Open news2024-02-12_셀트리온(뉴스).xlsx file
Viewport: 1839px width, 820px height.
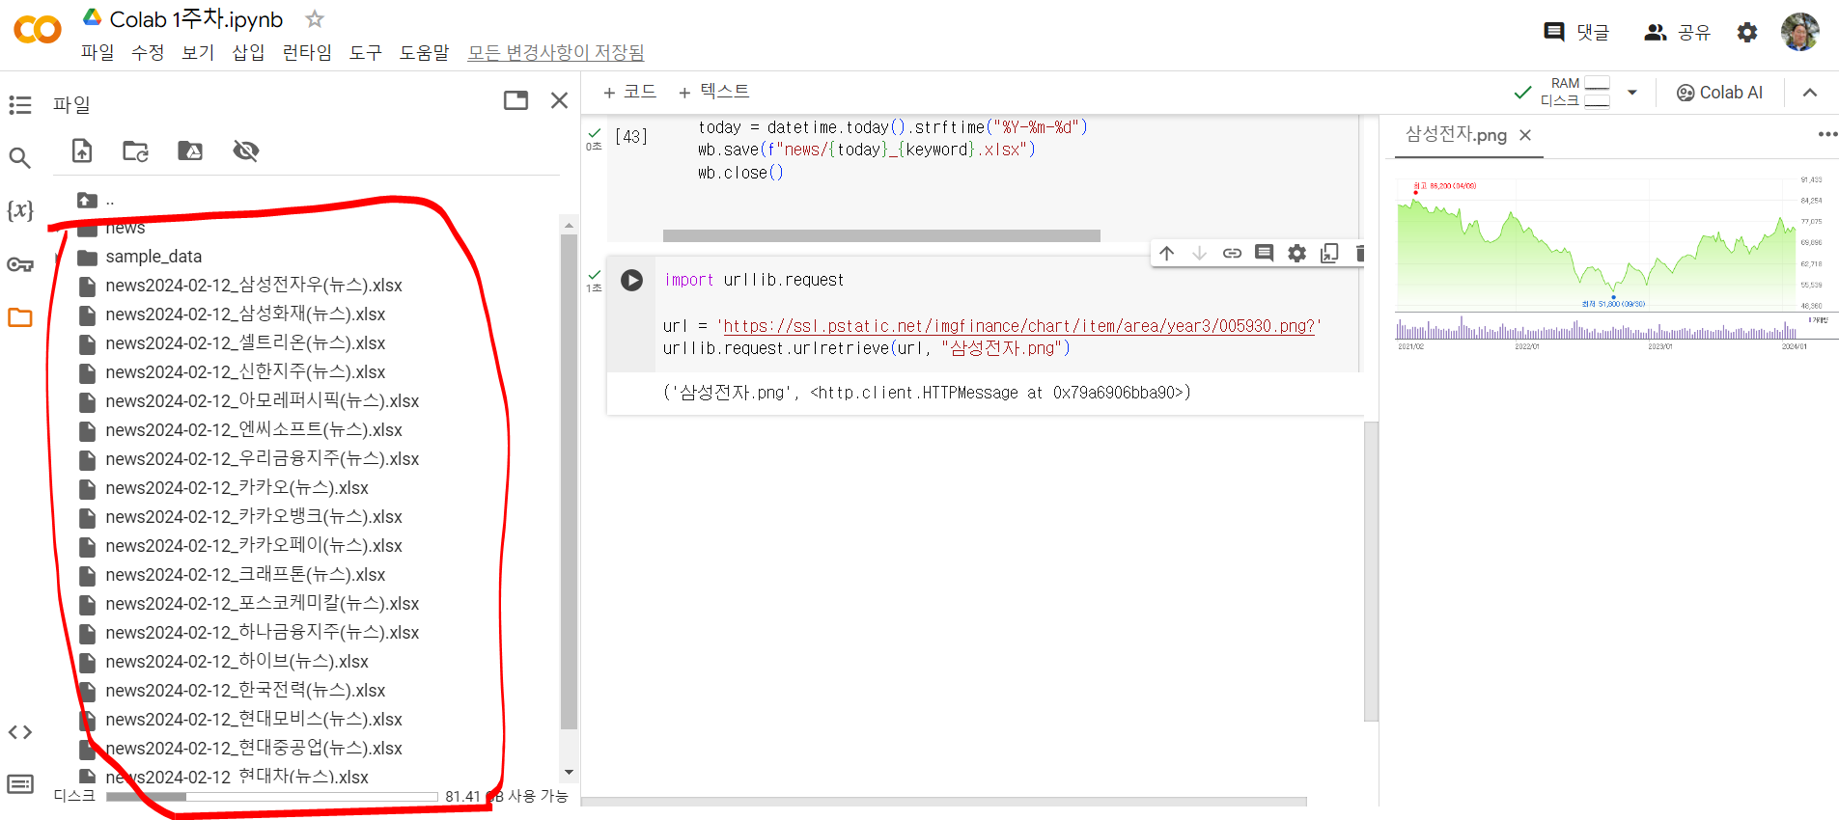[x=245, y=343]
